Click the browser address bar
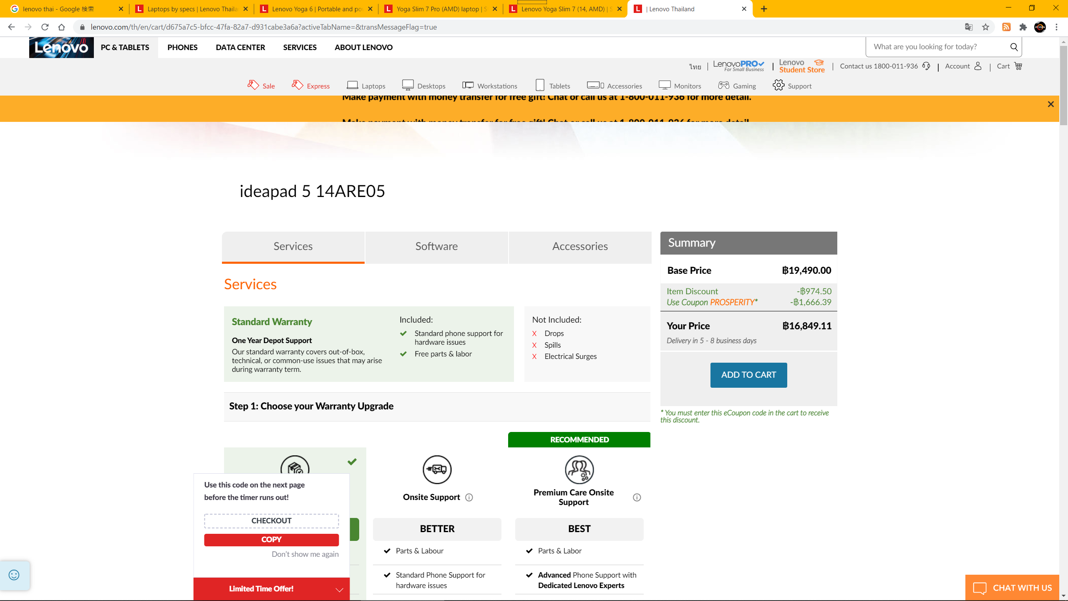The width and height of the screenshot is (1068, 601). click(x=517, y=27)
